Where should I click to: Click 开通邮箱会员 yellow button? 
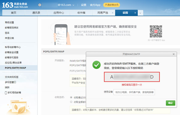(112, 5)
